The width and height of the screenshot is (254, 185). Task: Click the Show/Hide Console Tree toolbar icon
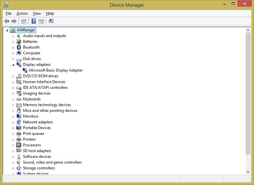(24, 21)
